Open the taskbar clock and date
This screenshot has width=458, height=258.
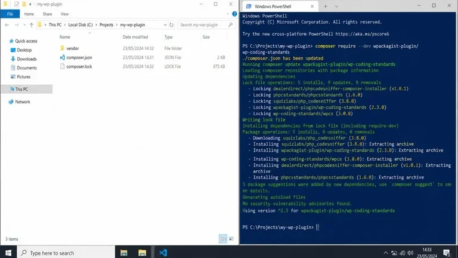point(427,253)
